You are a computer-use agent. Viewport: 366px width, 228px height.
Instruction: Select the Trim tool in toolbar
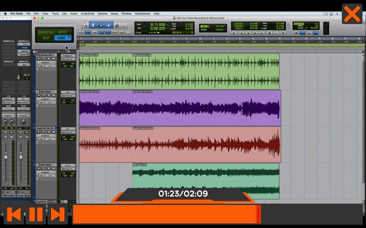pos(93,26)
